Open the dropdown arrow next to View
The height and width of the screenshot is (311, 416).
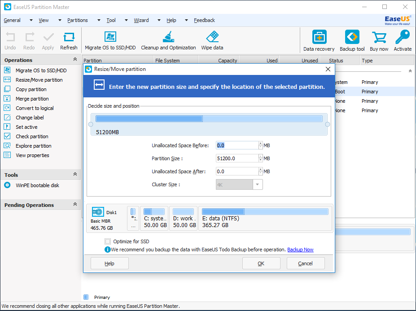click(x=60, y=20)
